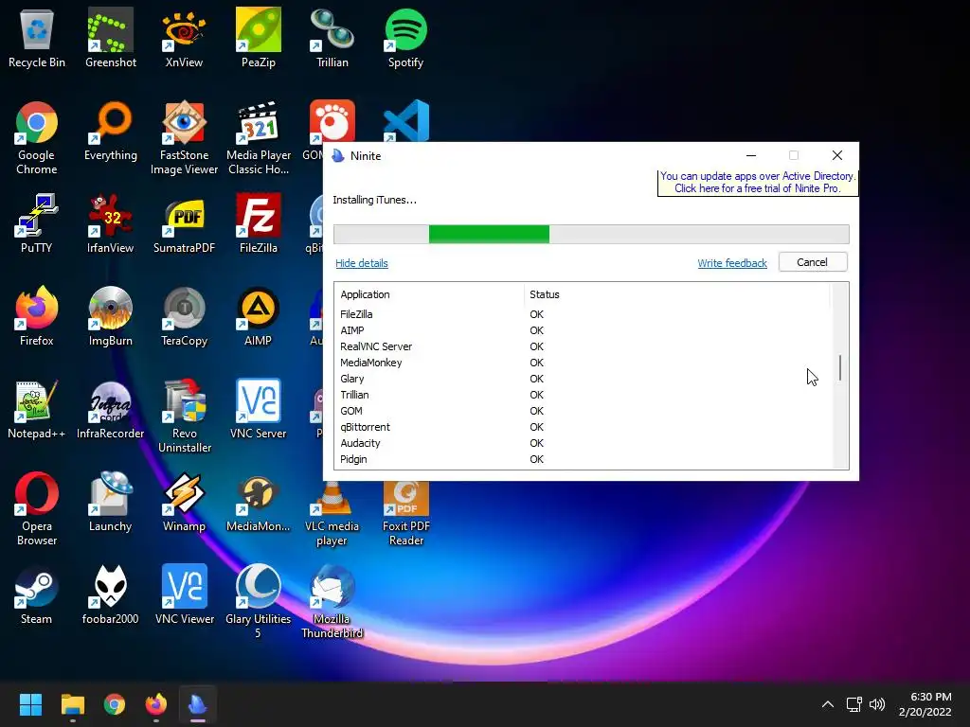
Task: Select the ImgBurn desktop icon
Action: click(111, 317)
